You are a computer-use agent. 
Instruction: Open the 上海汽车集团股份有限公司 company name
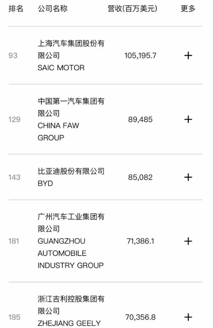(71, 49)
